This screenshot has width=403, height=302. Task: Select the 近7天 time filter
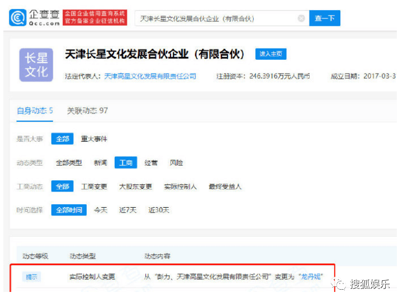pyautogui.click(x=128, y=210)
